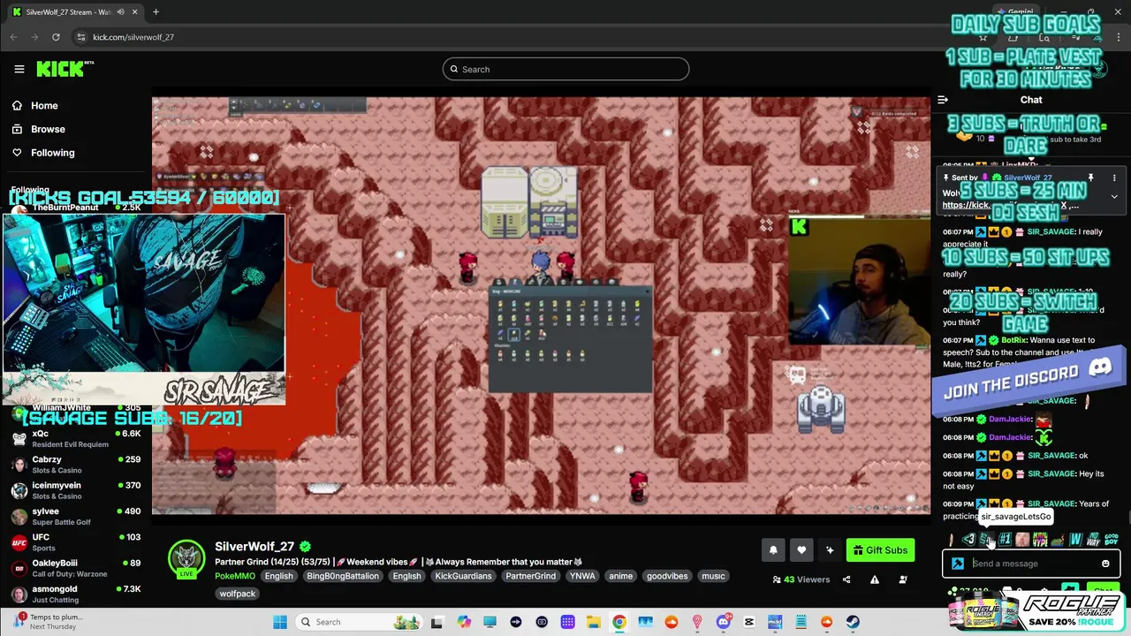Open UFC channel in sidebar
This screenshot has height=636, width=1131.
click(75, 541)
